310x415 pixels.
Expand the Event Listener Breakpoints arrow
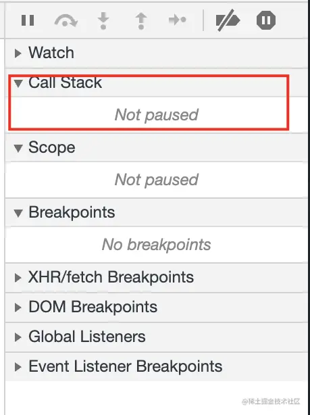(x=18, y=367)
